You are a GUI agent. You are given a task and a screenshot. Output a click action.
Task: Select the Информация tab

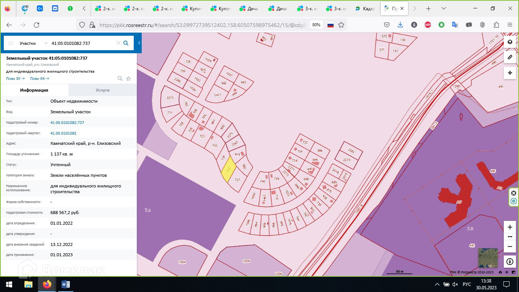(x=34, y=90)
